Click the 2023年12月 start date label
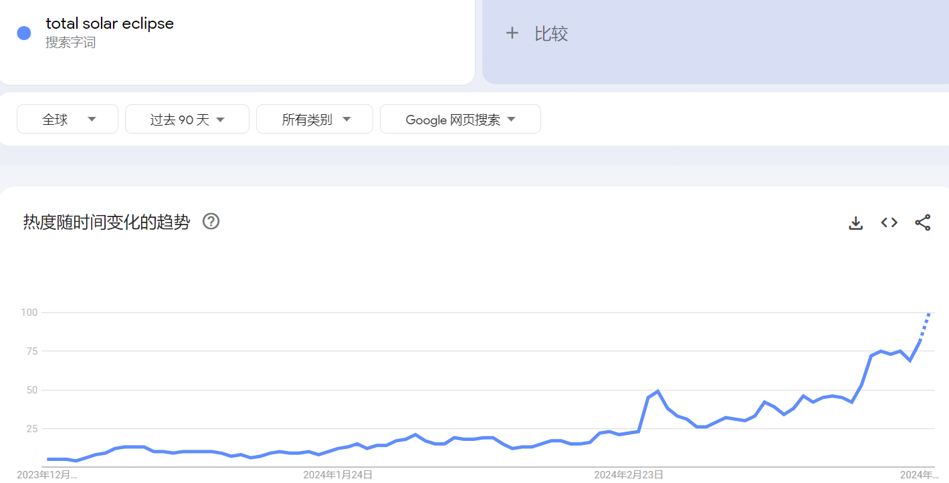This screenshot has height=483, width=949. click(47, 475)
